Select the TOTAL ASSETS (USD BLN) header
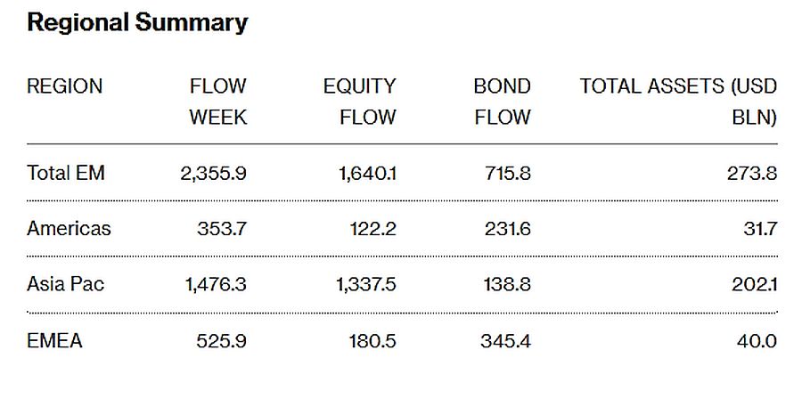The width and height of the screenshot is (802, 407). tap(679, 102)
